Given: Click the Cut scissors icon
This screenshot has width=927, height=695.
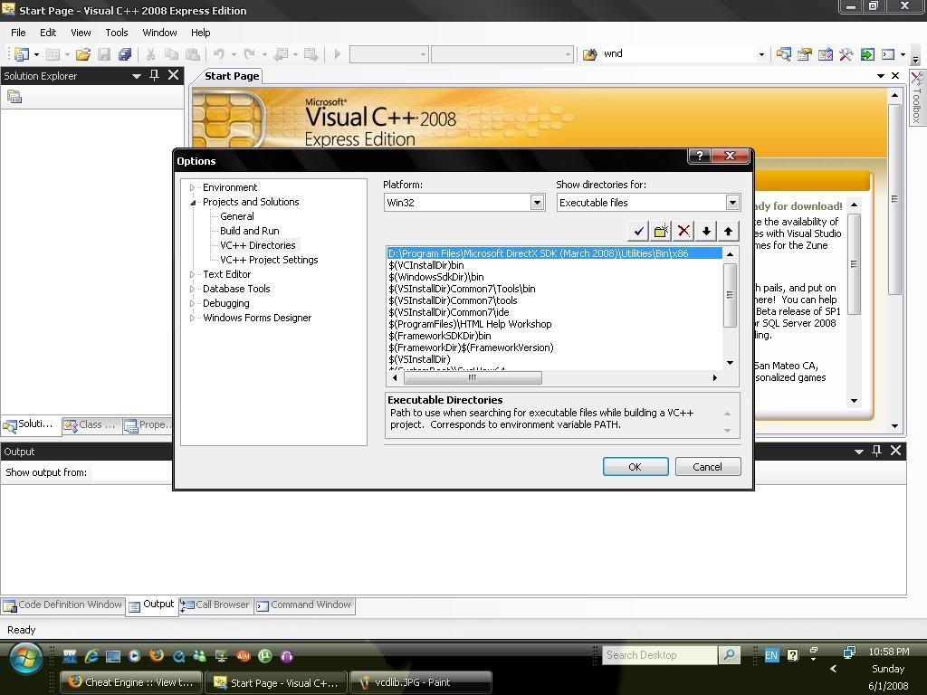Looking at the screenshot, I should coord(151,54).
